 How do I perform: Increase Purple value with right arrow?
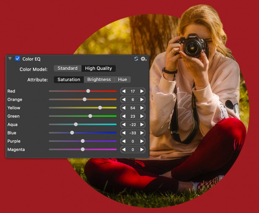point(142,141)
